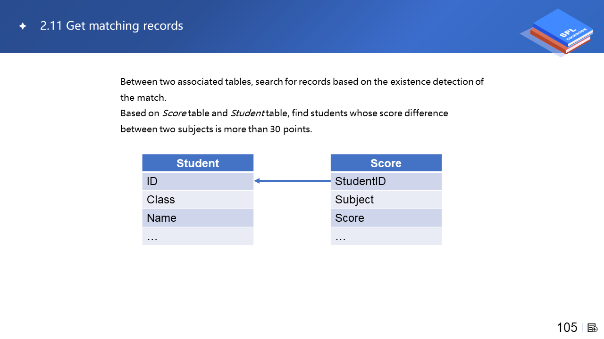Select the Subject row in Score table
The width and height of the screenshot is (604, 339).
tap(386, 200)
